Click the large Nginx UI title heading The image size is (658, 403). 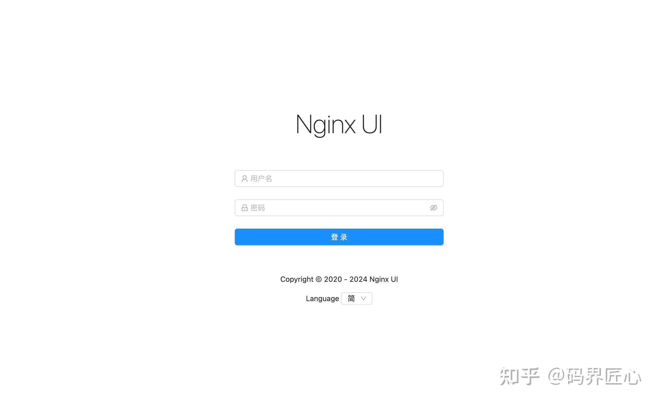[x=339, y=125]
